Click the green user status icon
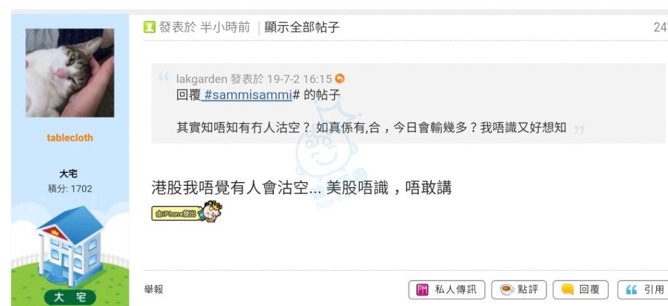 pyautogui.click(x=149, y=27)
